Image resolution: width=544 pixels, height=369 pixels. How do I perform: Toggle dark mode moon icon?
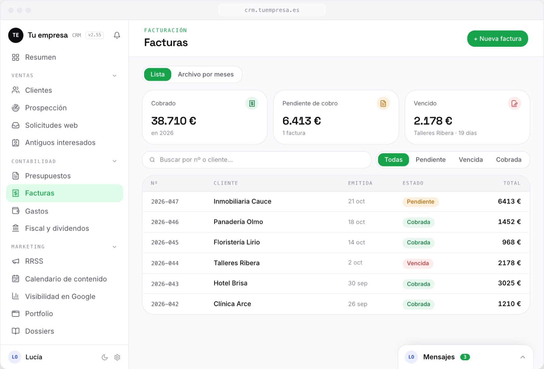pos(105,357)
